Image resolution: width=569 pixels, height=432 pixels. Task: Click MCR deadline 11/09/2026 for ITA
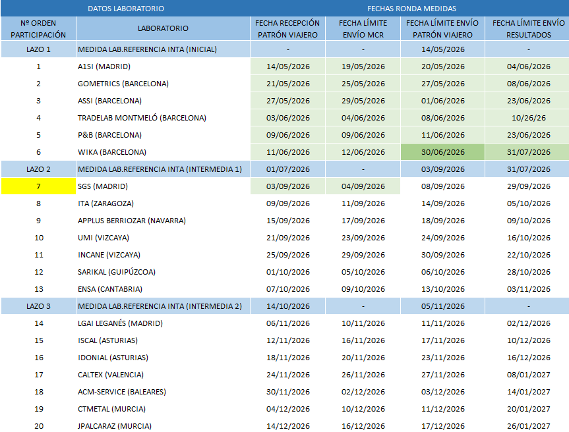pos(363,203)
